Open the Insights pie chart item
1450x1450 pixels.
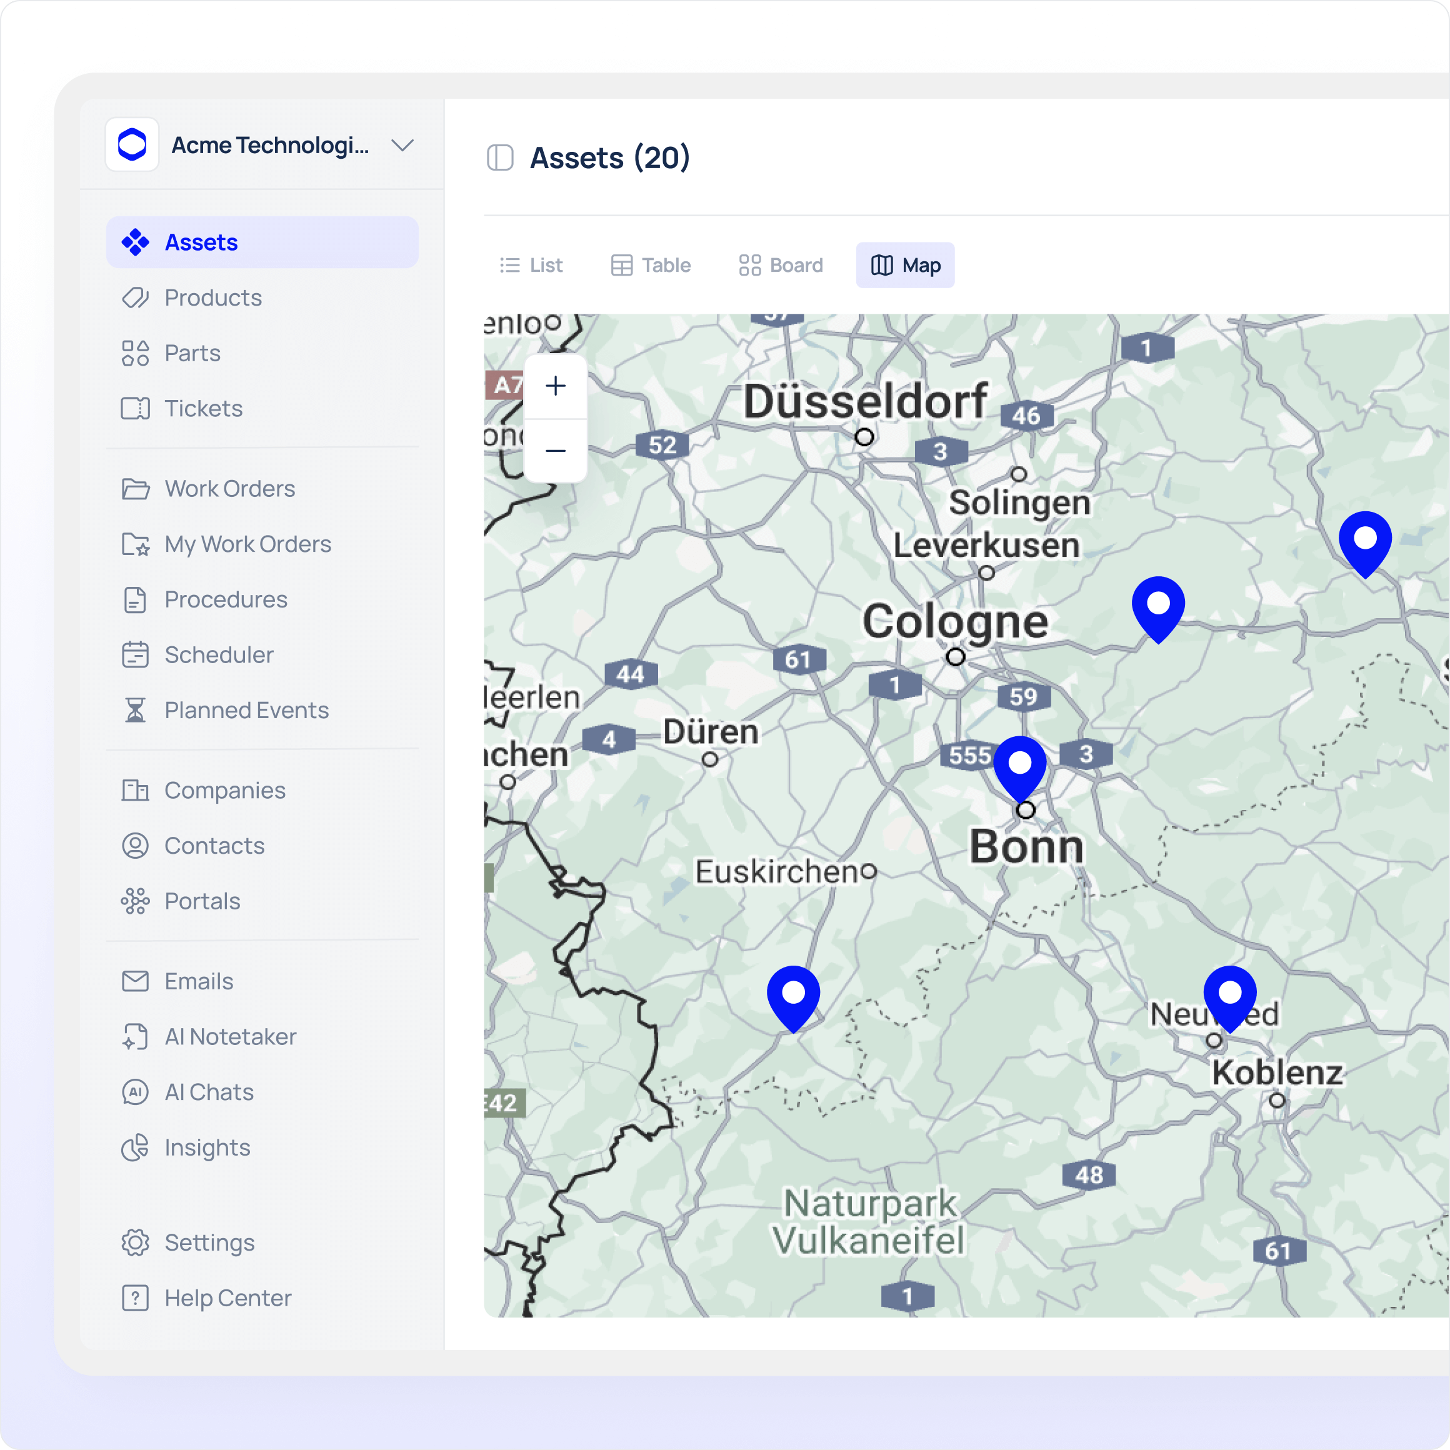(x=135, y=1147)
